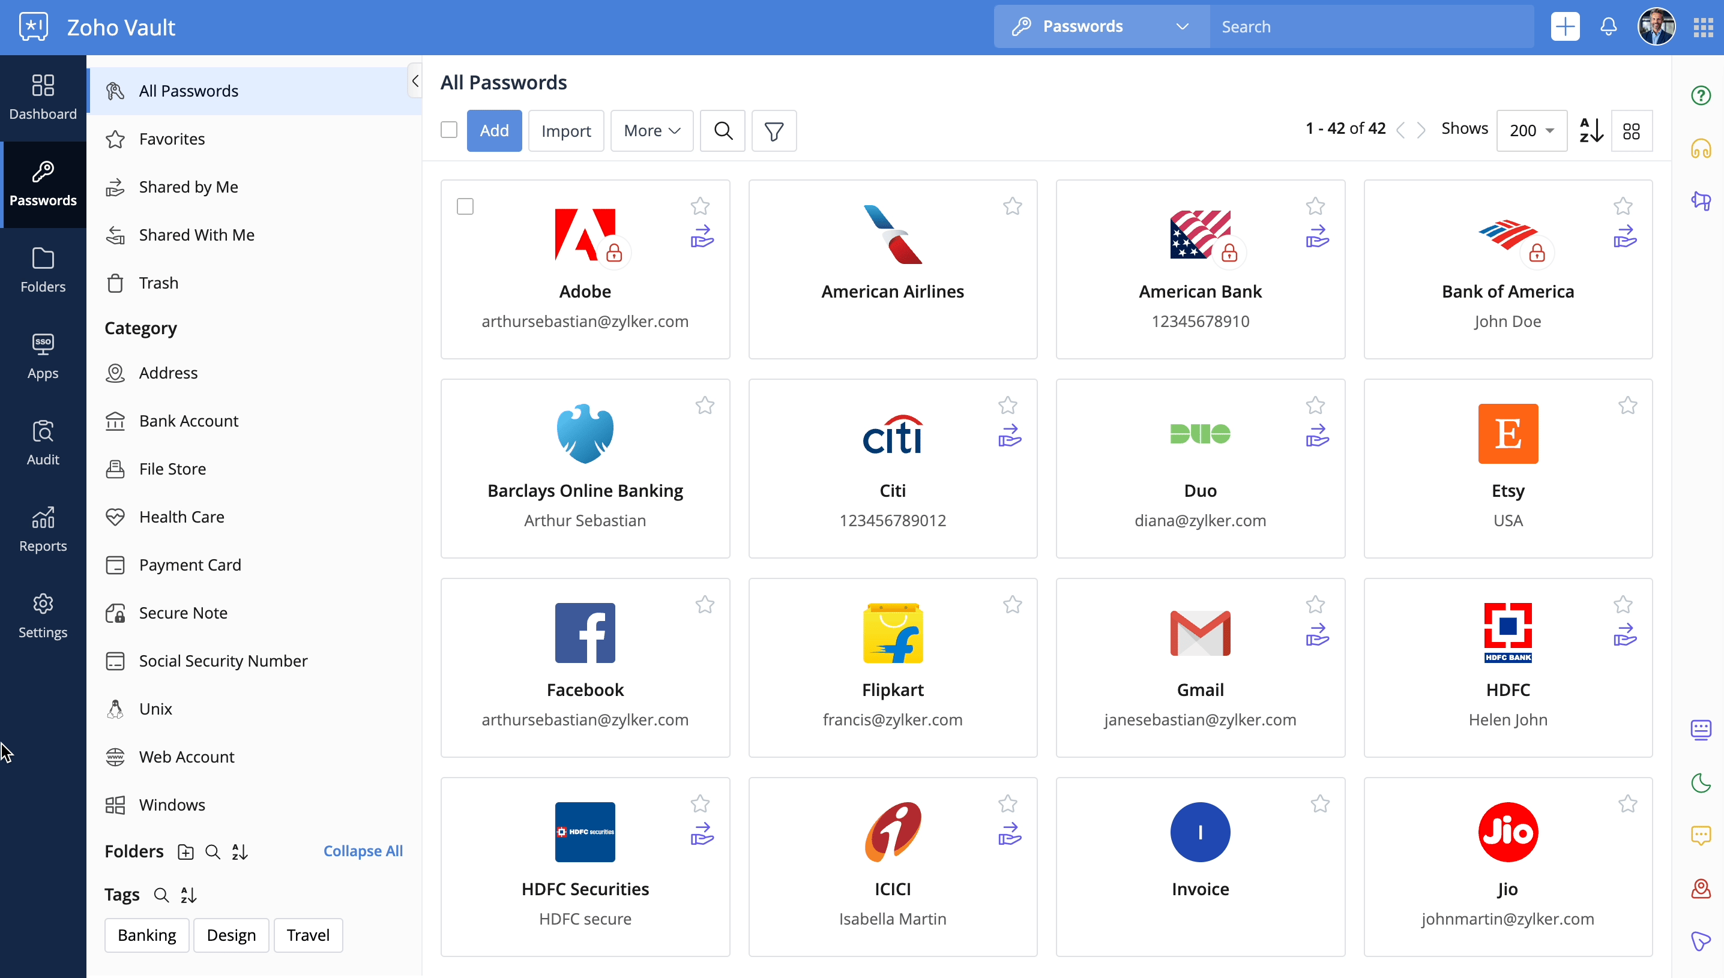Expand the Passwords search scope dropdown

coord(1102,27)
